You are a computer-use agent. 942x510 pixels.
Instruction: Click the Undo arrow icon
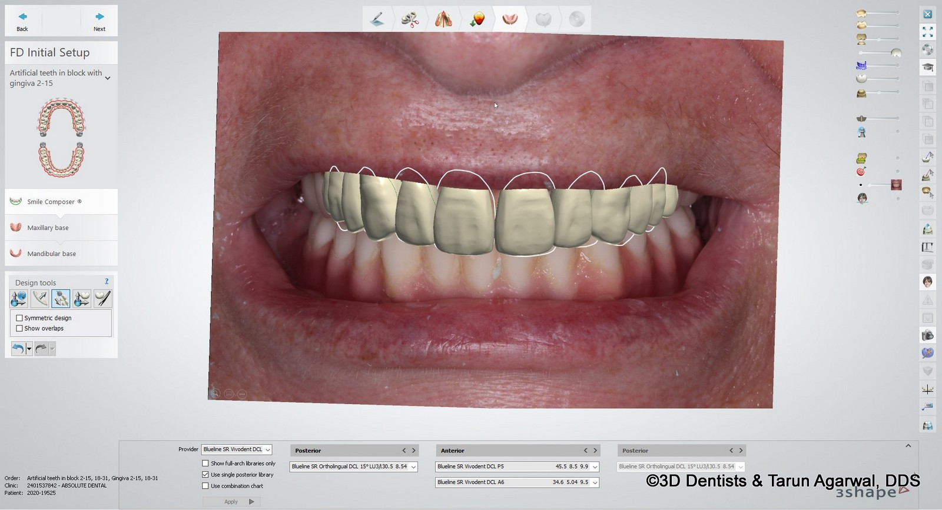(18, 349)
